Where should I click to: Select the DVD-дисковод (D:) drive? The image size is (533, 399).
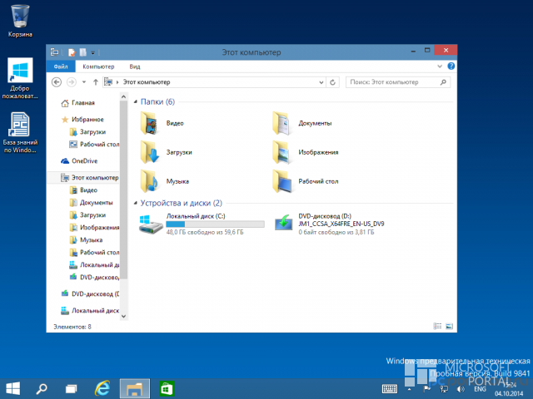pyautogui.click(x=329, y=224)
